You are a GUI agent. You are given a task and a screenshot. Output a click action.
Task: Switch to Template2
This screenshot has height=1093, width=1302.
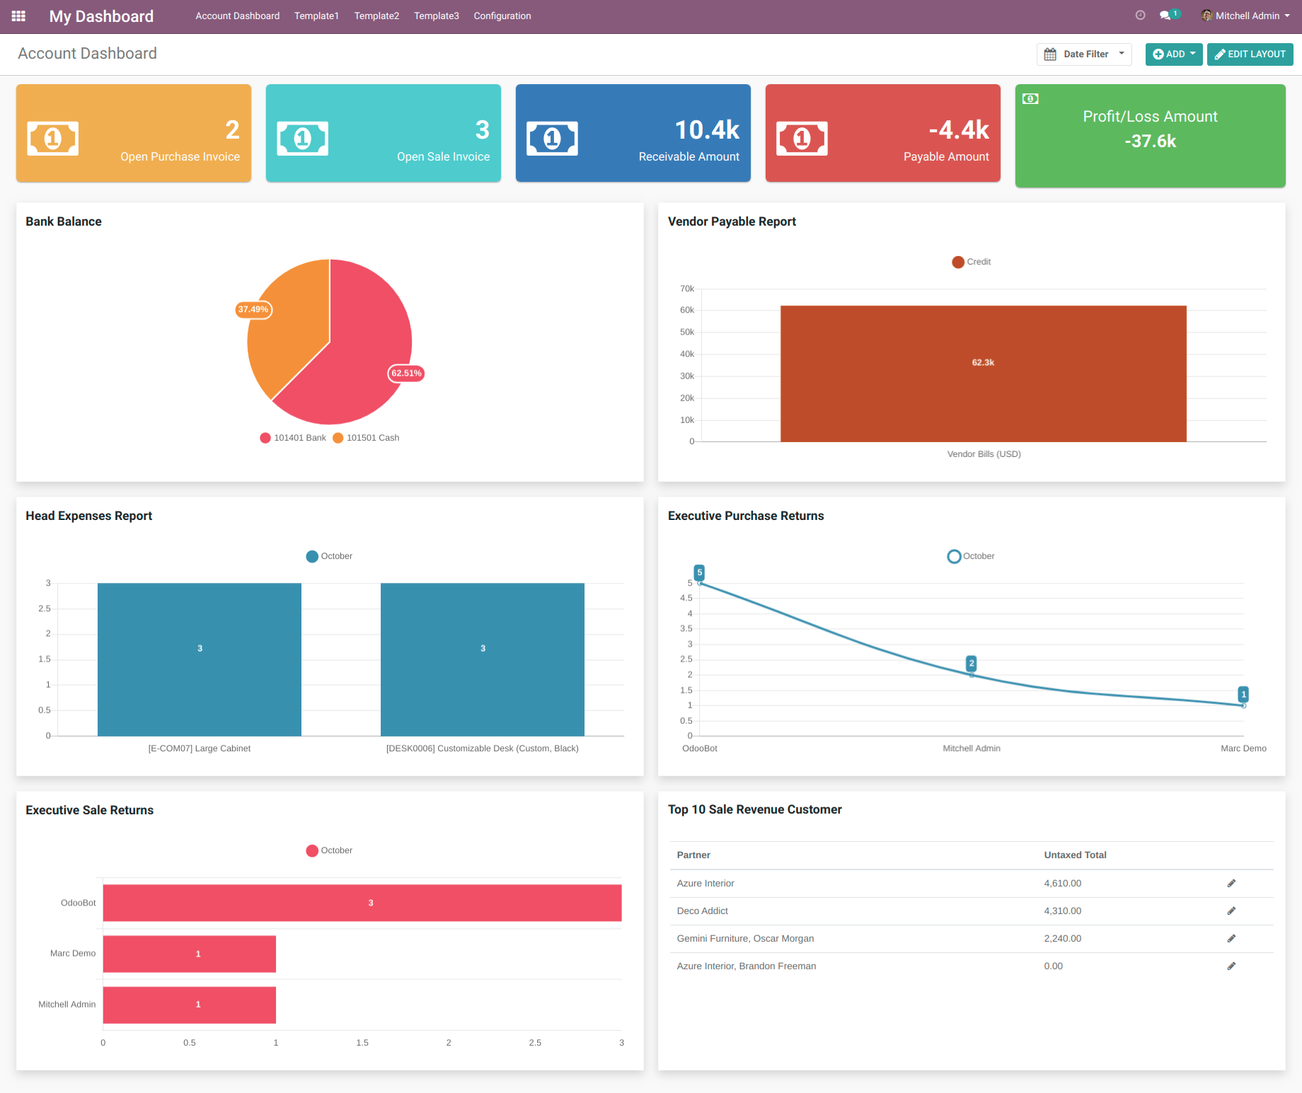point(376,16)
